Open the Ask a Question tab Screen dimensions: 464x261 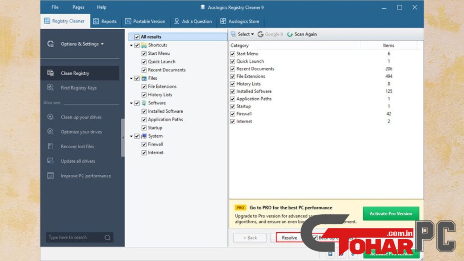tap(193, 21)
